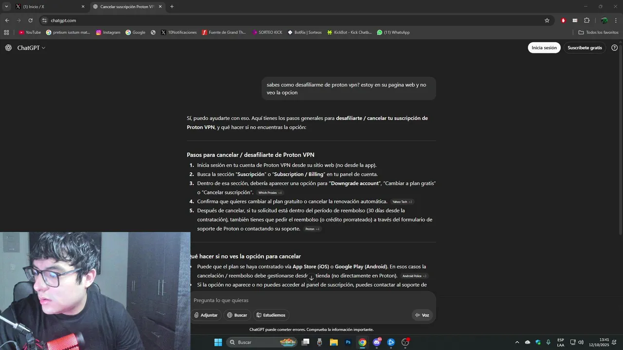Open the ESP LAA language indicator

[x=561, y=342]
